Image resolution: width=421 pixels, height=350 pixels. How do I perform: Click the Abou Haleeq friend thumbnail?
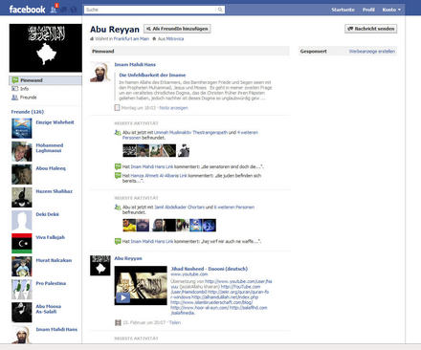[22, 174]
